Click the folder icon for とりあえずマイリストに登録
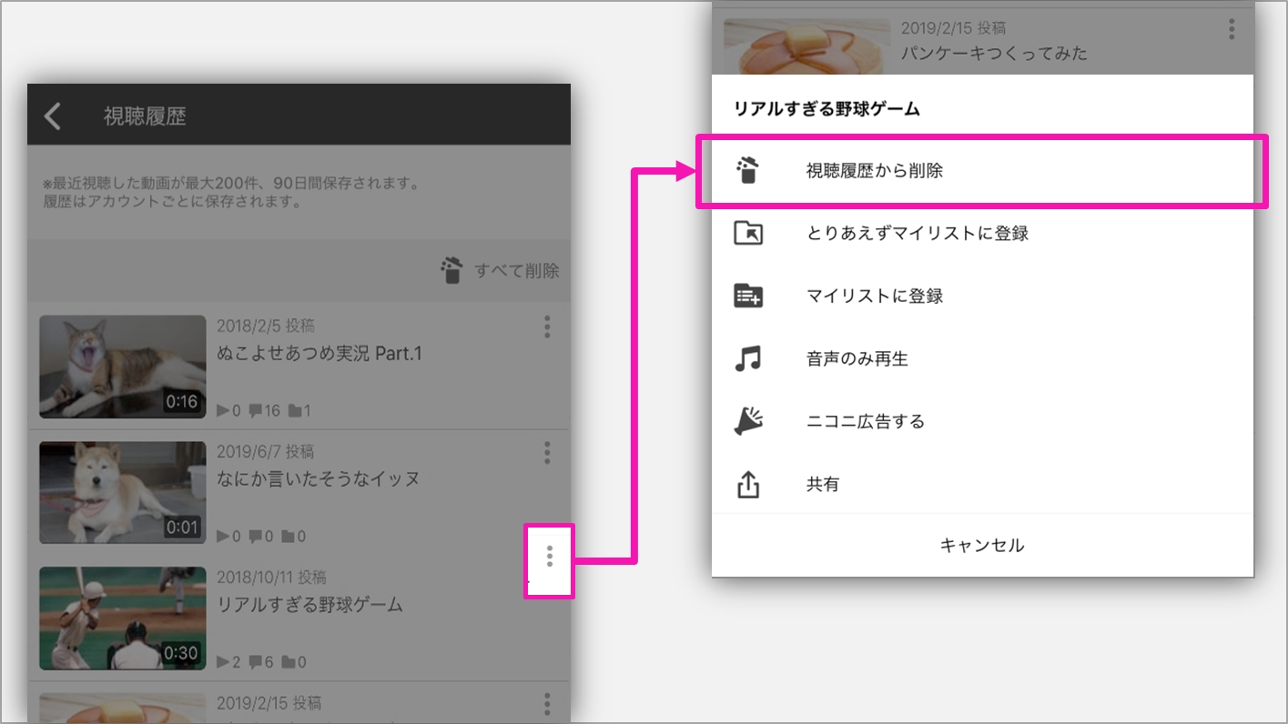The height and width of the screenshot is (724, 1288). click(x=747, y=233)
